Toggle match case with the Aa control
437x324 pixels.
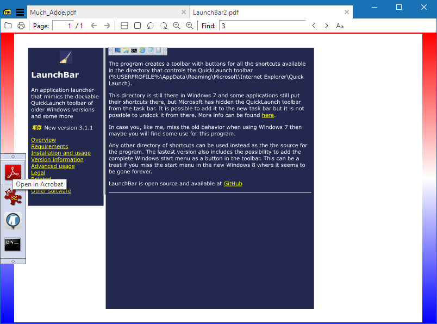[x=340, y=26]
